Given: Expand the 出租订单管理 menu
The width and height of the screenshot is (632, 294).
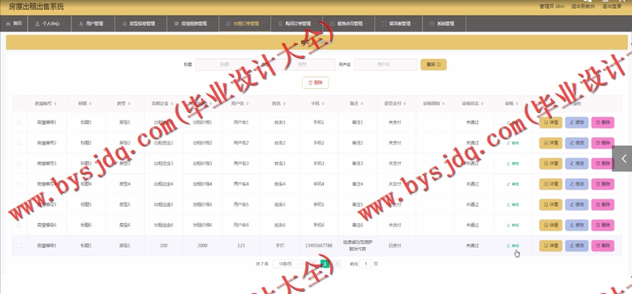Looking at the screenshot, I should (245, 24).
